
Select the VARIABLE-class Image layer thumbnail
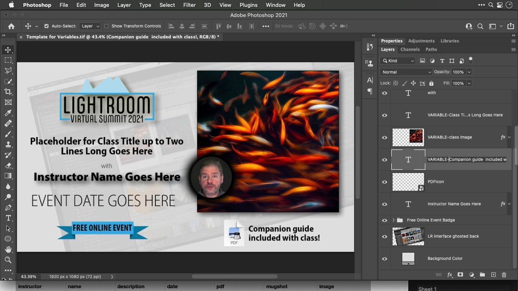408,137
